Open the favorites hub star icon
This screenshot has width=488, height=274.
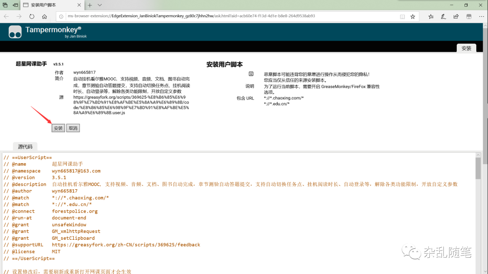[432, 16]
